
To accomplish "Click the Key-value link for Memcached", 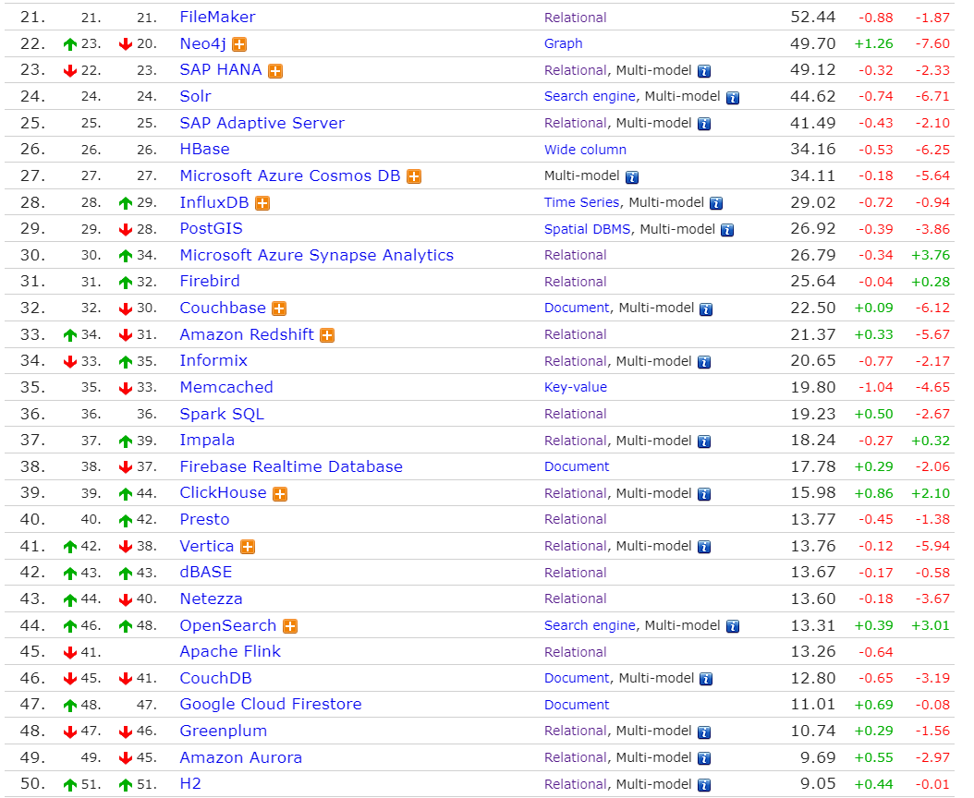I will 576,388.
